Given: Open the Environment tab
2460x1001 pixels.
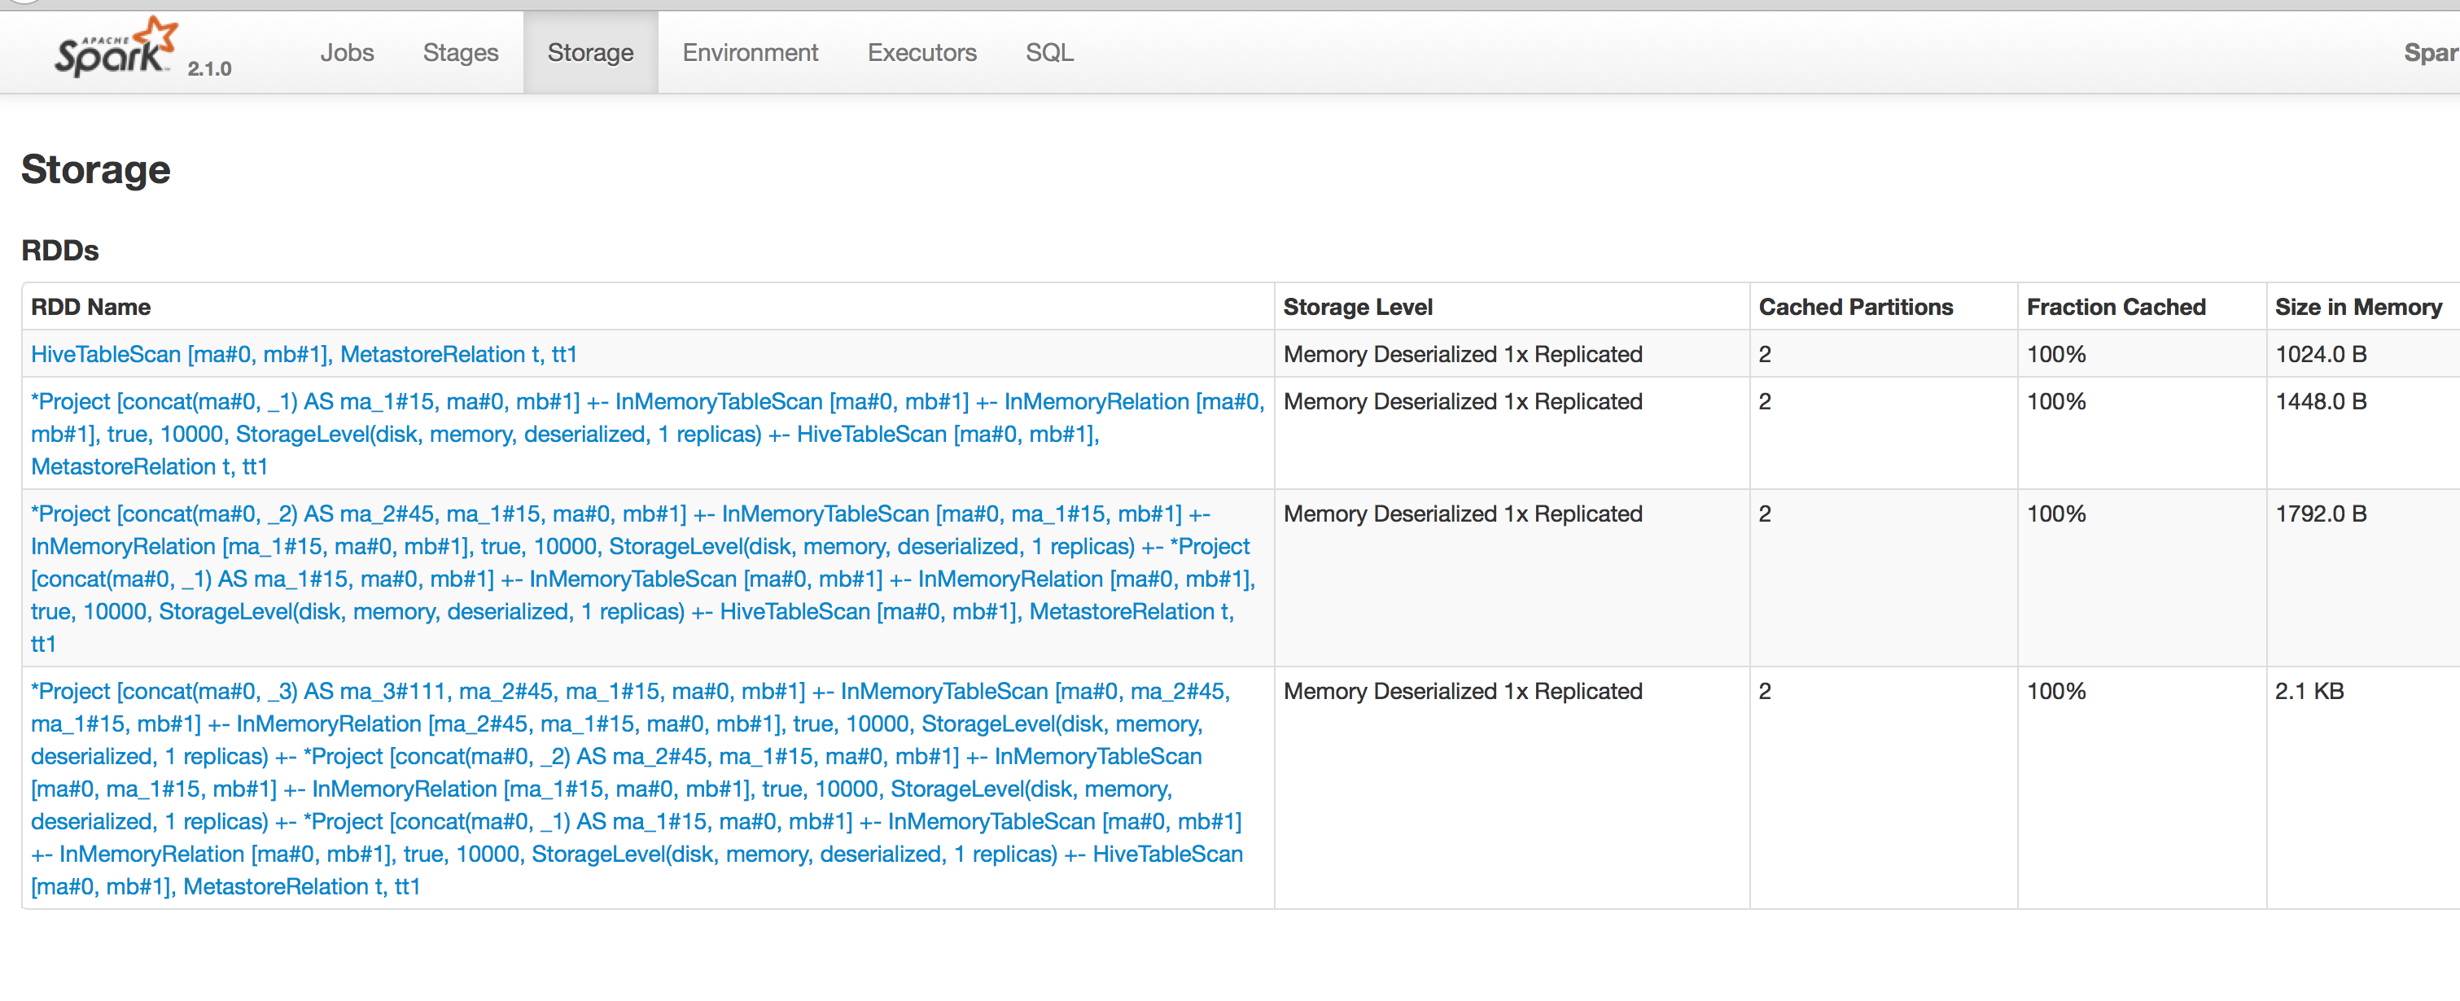Looking at the screenshot, I should point(750,54).
